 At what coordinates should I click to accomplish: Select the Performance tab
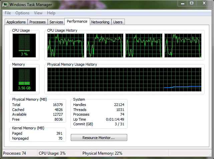(x=77, y=21)
